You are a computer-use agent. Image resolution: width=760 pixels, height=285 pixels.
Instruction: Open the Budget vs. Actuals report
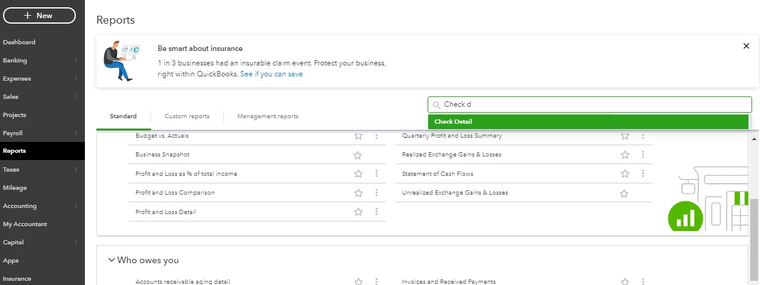tap(162, 136)
